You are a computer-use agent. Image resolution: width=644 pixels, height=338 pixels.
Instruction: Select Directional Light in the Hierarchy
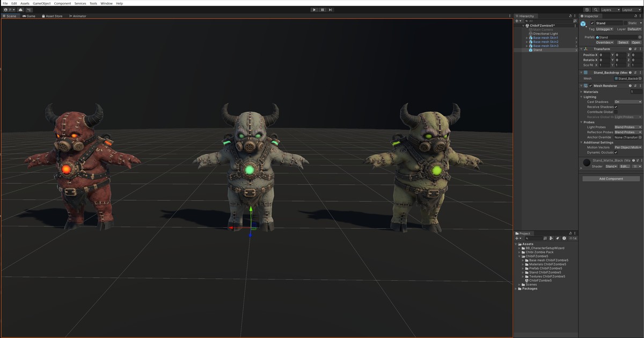545,34
